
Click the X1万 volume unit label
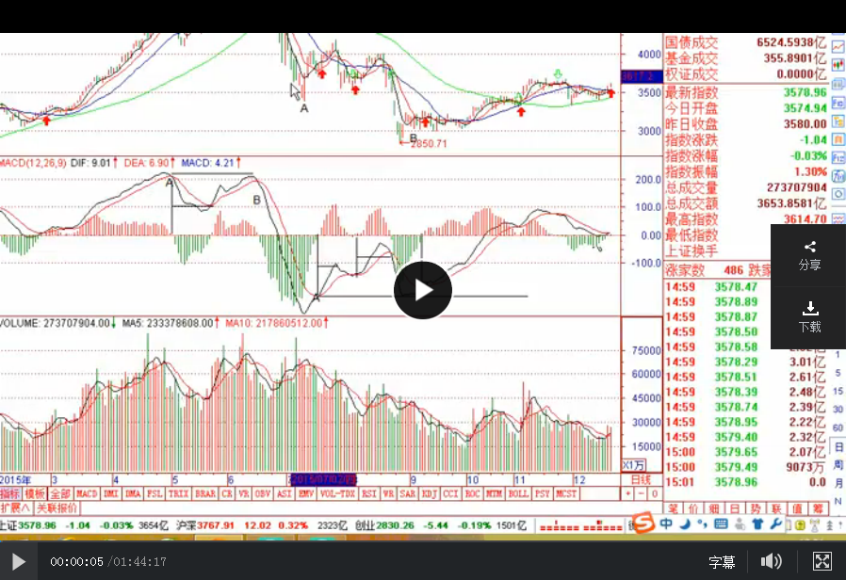tap(634, 464)
